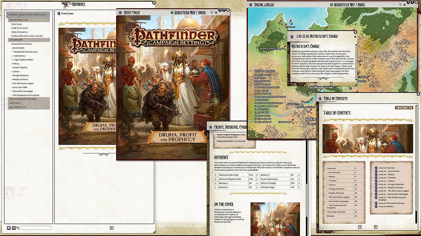Go to next page in Reference window
This screenshot has width=421, height=236.
pos(111,227)
